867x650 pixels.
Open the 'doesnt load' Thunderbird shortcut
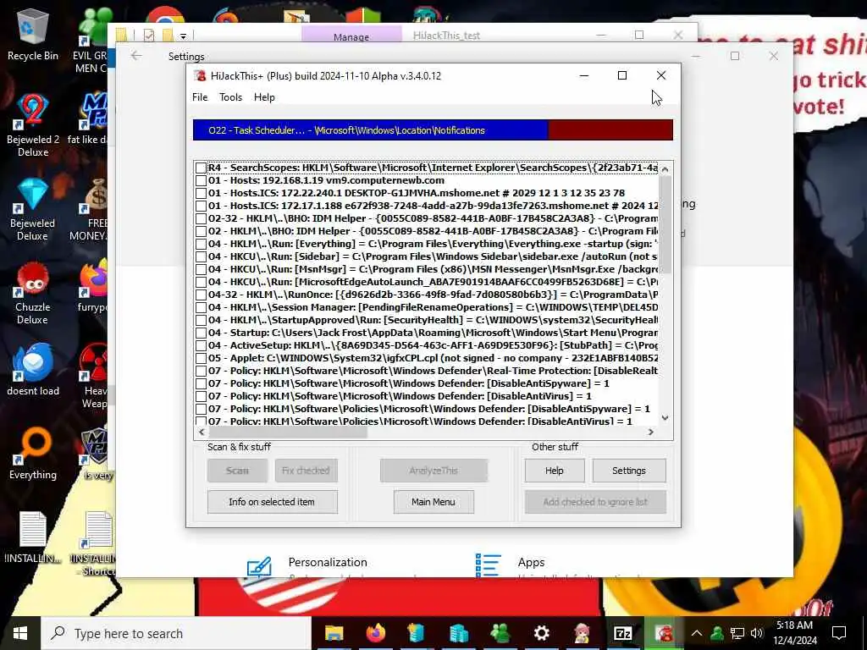pos(33,369)
